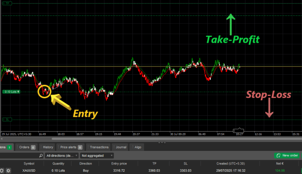
Task: Click created time 29/07/2025 17:16:32
Action: coord(230,171)
